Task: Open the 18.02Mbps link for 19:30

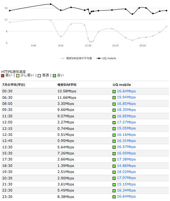Action: [x=126, y=172]
